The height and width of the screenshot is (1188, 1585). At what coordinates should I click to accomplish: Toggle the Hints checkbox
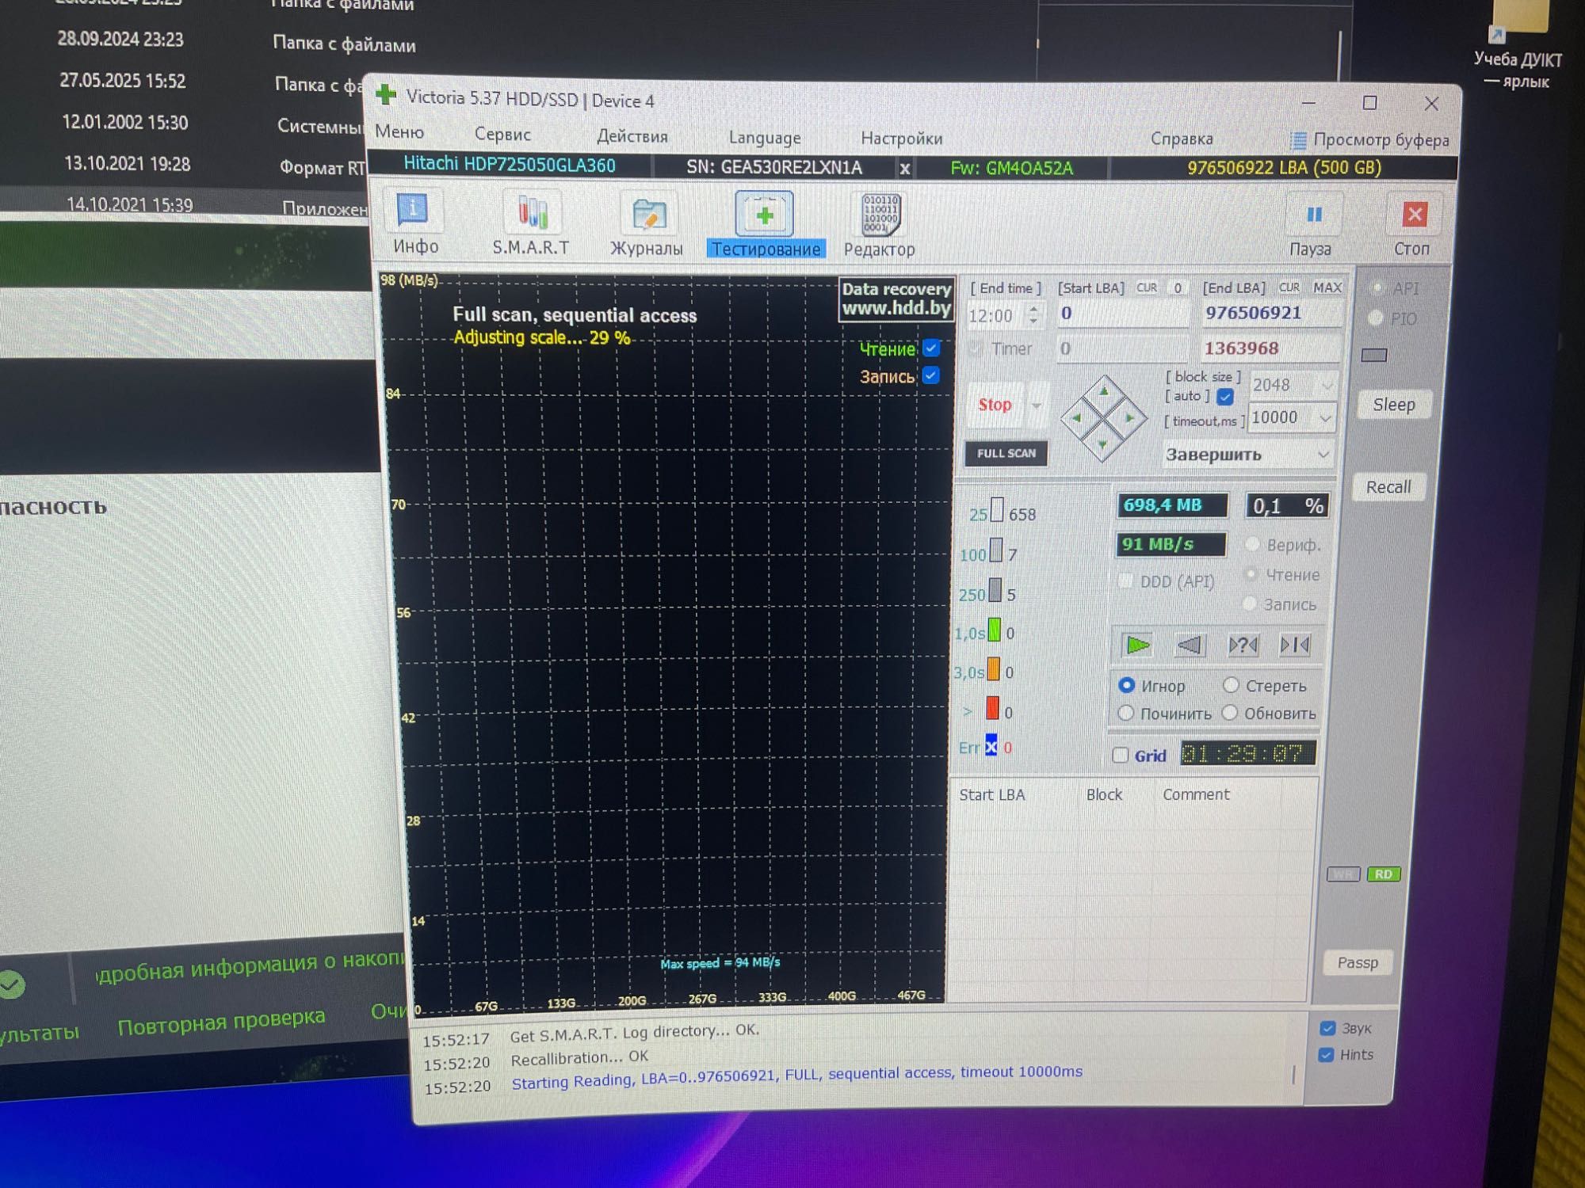tap(1326, 1055)
